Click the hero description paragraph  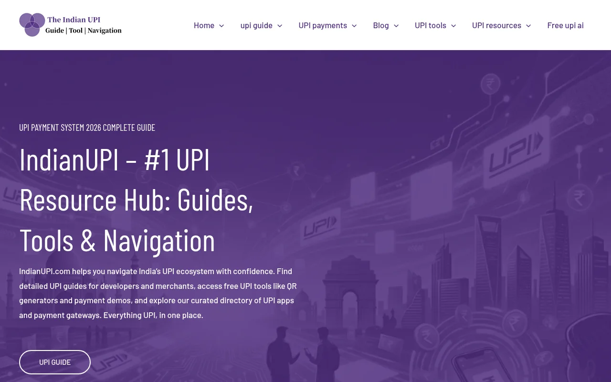(x=158, y=293)
